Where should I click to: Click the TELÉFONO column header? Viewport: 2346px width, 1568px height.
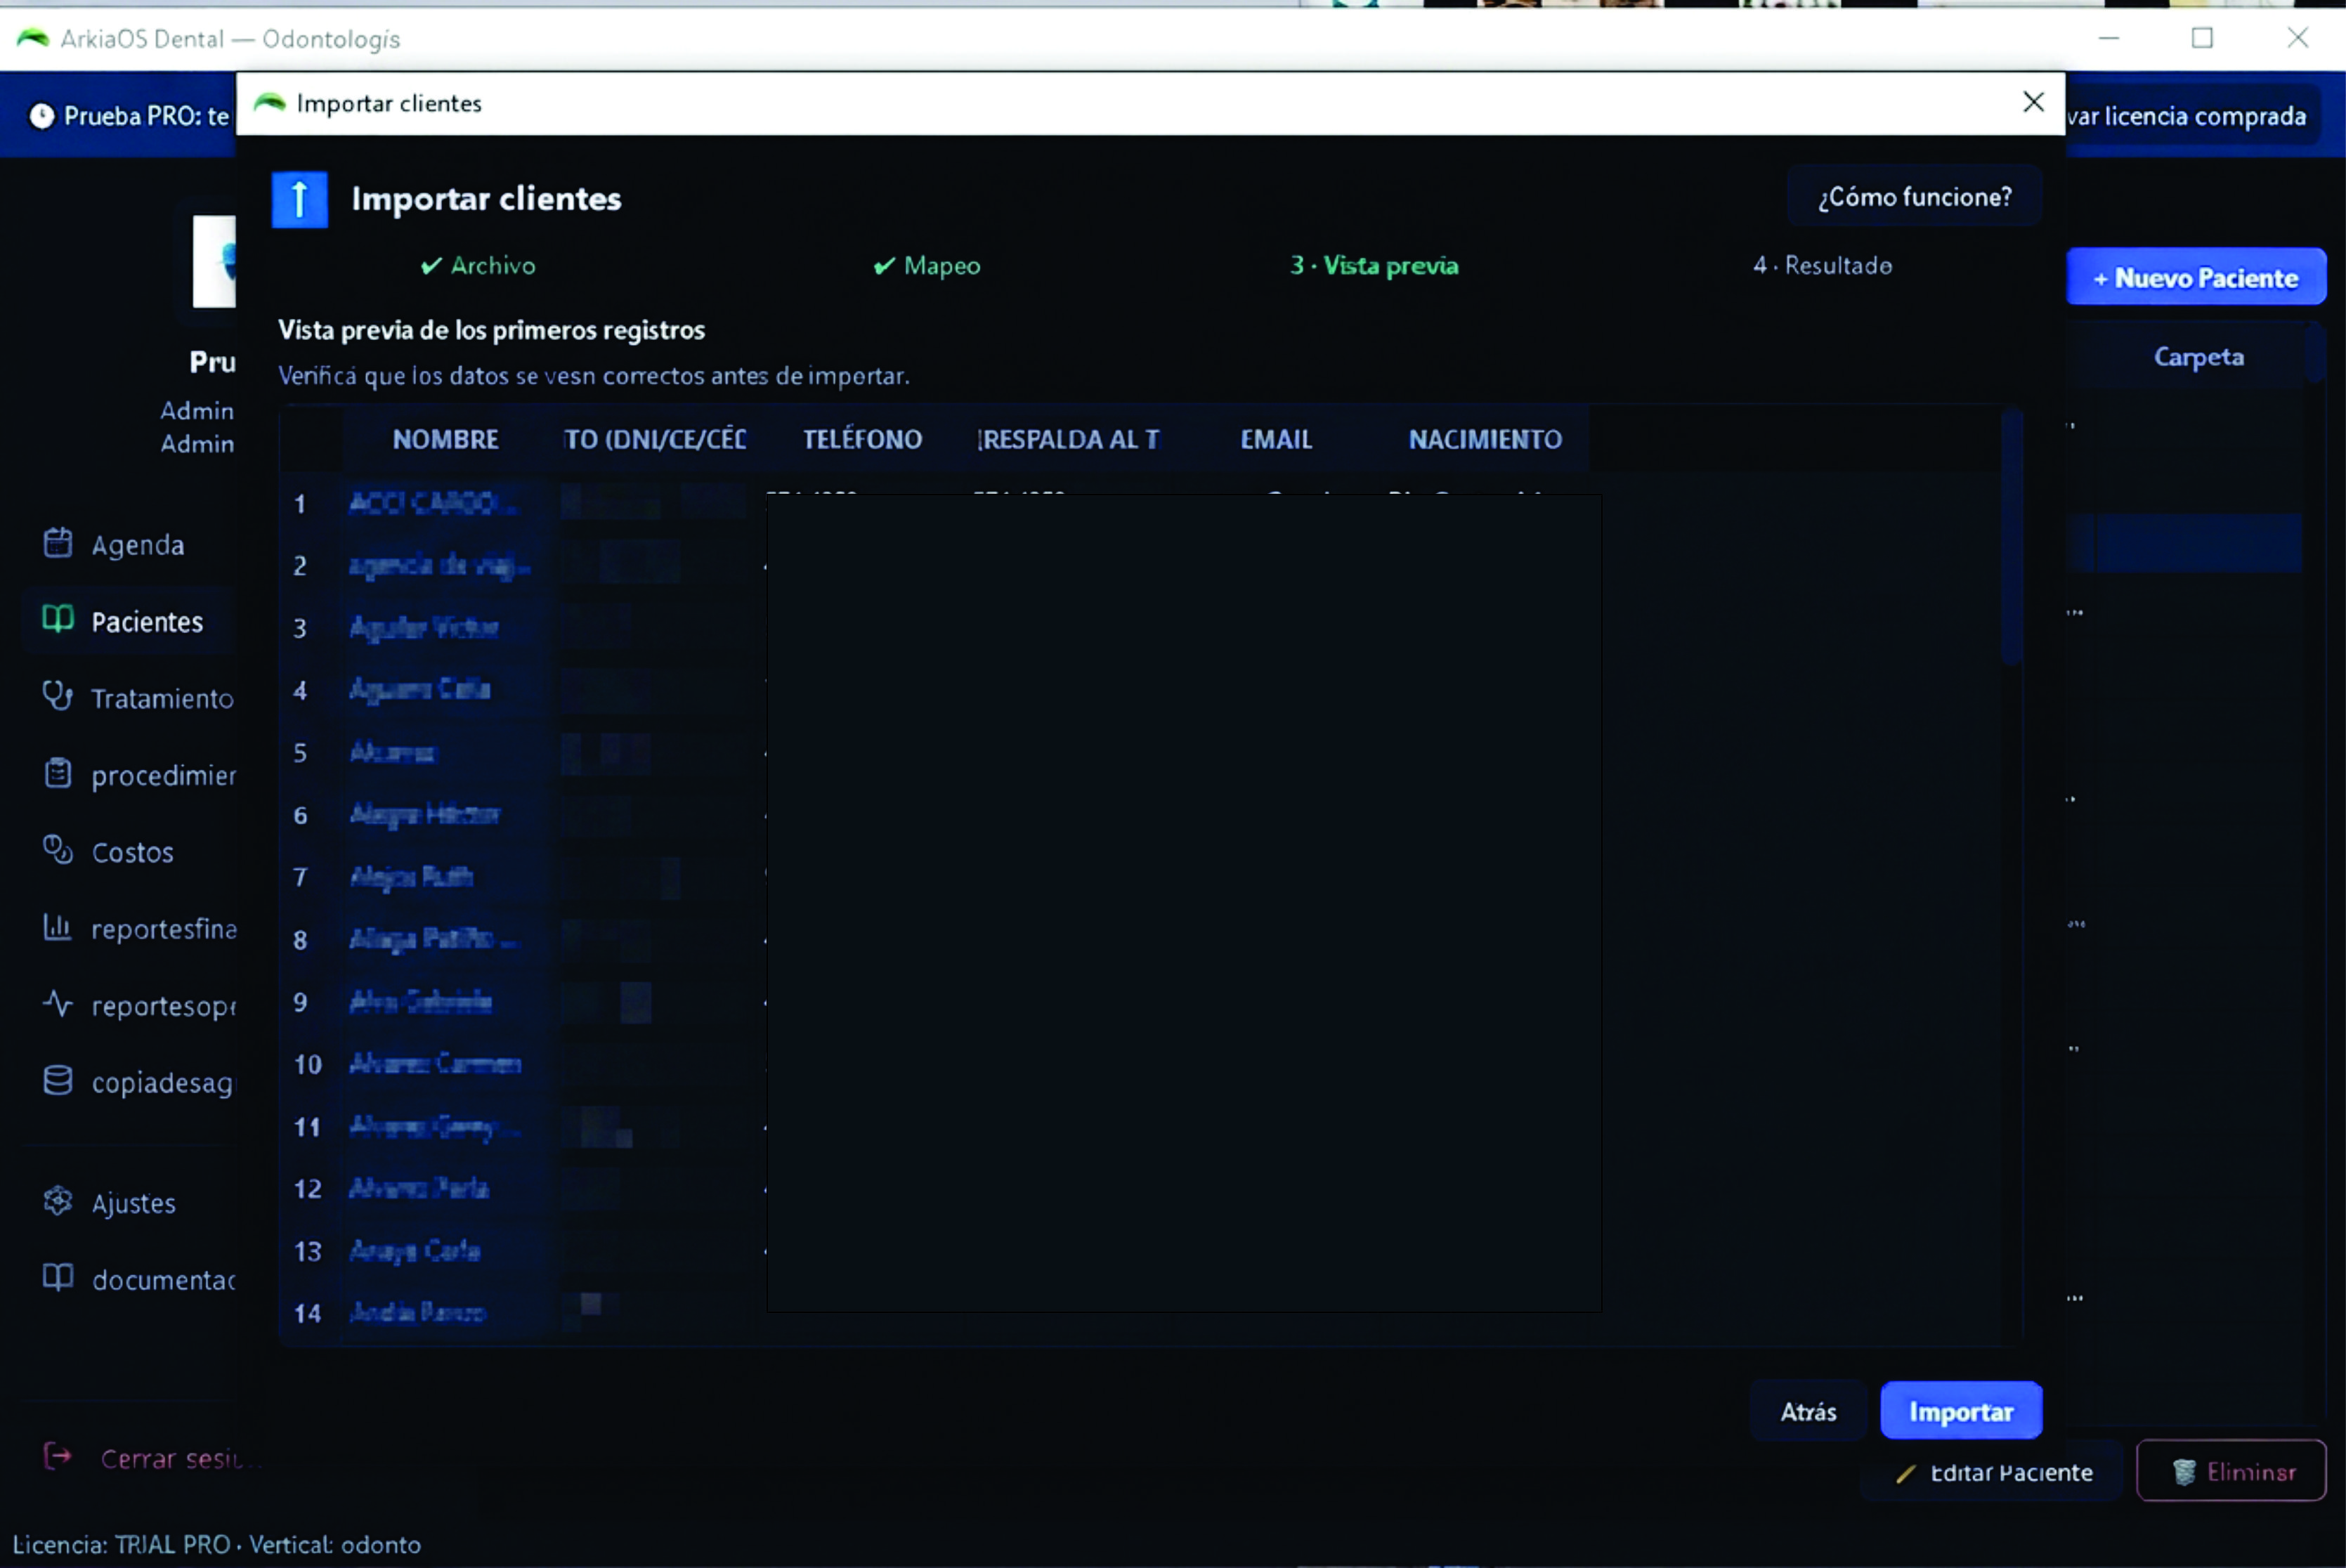862,439
